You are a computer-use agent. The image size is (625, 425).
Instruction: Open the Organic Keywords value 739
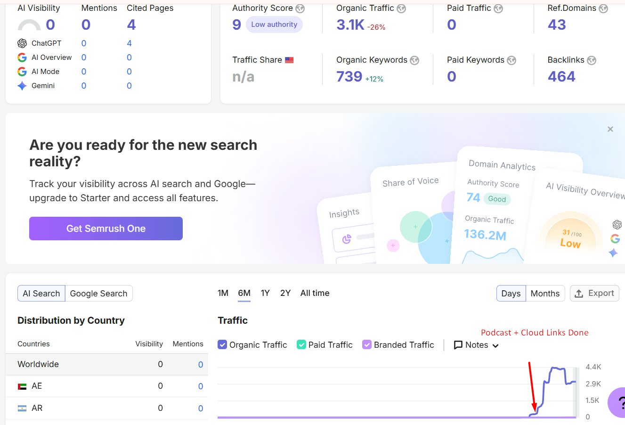349,76
